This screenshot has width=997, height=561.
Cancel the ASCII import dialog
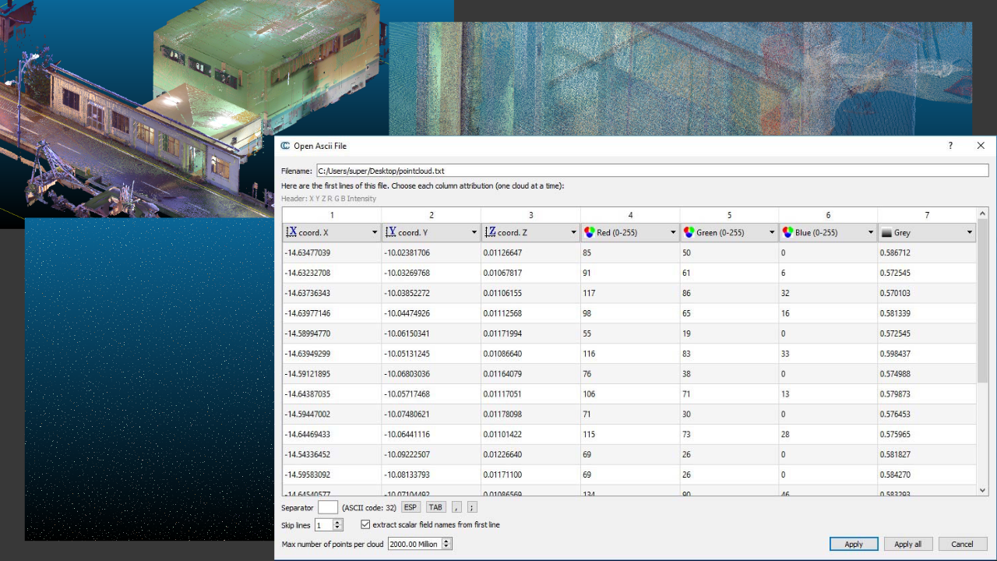[962, 544]
